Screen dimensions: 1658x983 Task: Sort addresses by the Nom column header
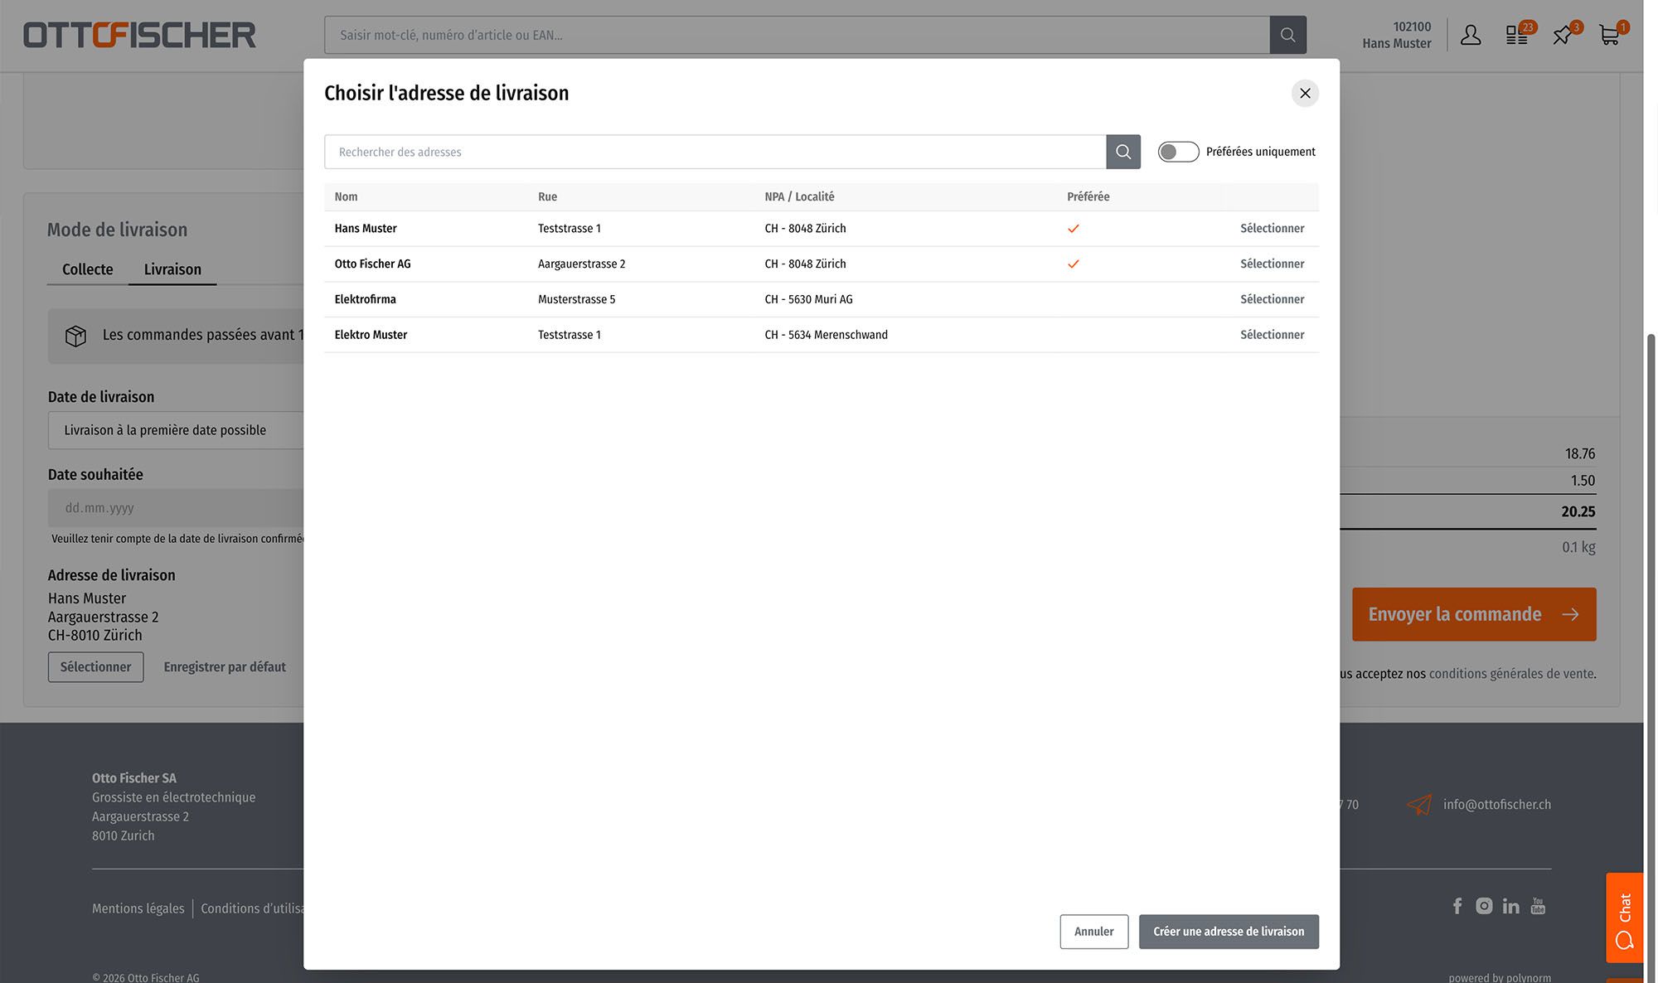coord(346,196)
